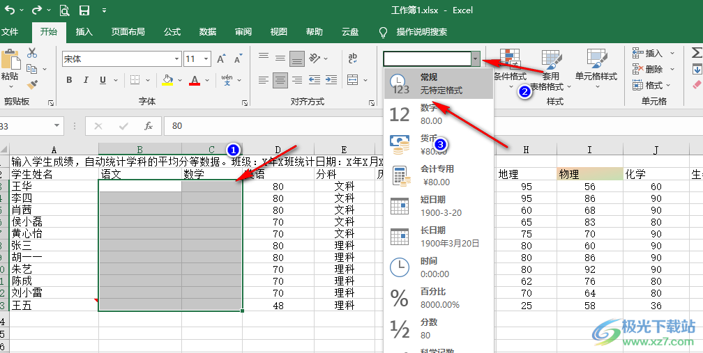Click Decrease Indent icon

click(x=315, y=80)
